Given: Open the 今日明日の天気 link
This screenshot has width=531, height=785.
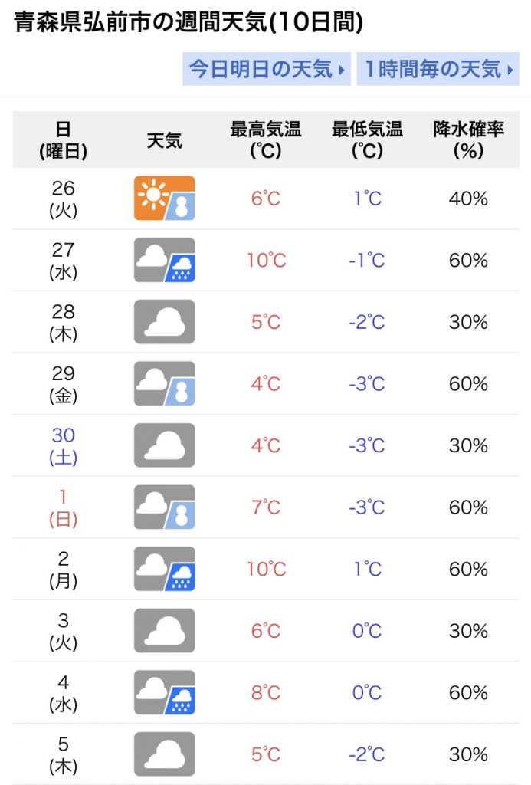Looking at the screenshot, I should click(x=266, y=69).
